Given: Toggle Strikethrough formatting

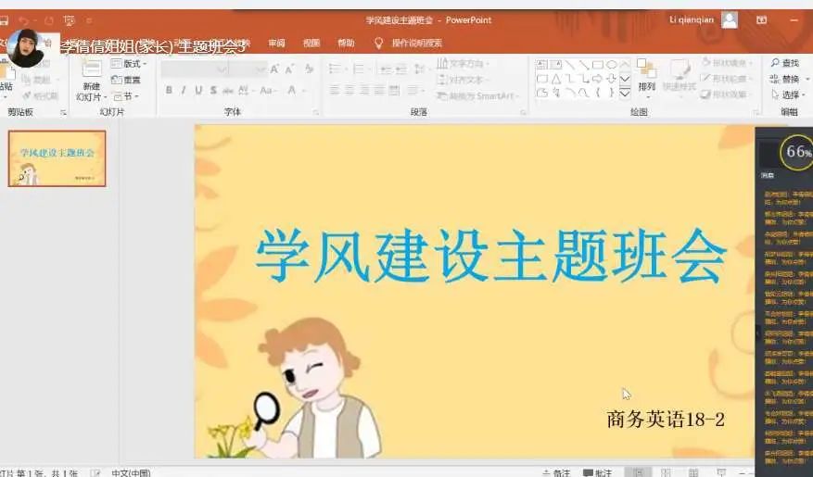Looking at the screenshot, I should point(228,90).
